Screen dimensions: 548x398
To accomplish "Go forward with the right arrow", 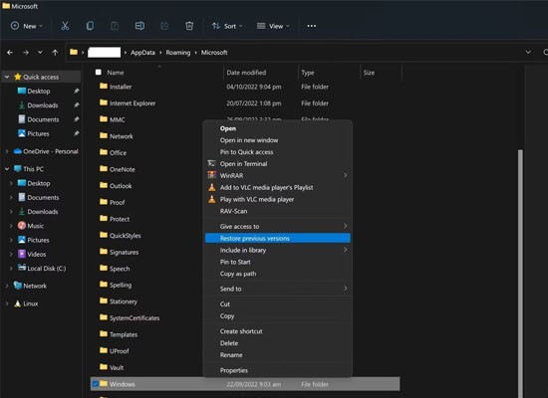I will (26, 53).
